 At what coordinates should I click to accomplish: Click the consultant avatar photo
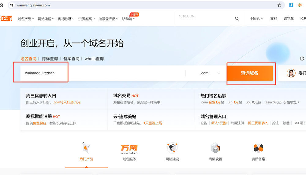pos(291,73)
